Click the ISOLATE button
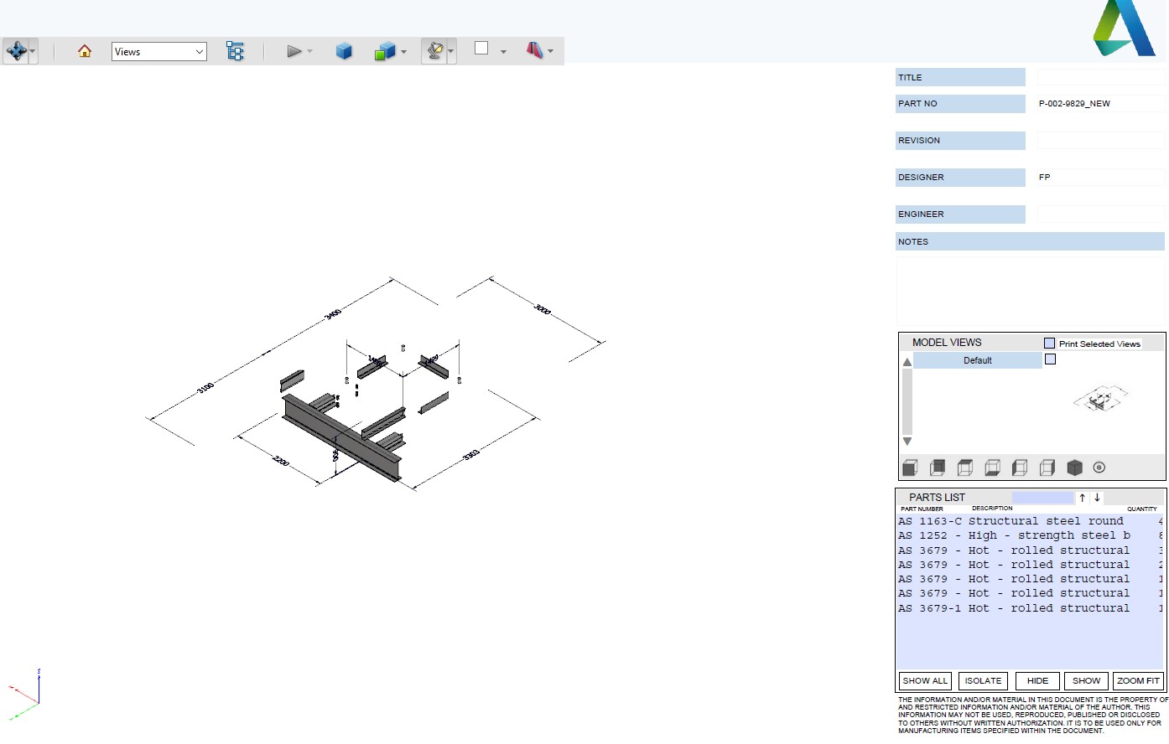 pos(982,680)
